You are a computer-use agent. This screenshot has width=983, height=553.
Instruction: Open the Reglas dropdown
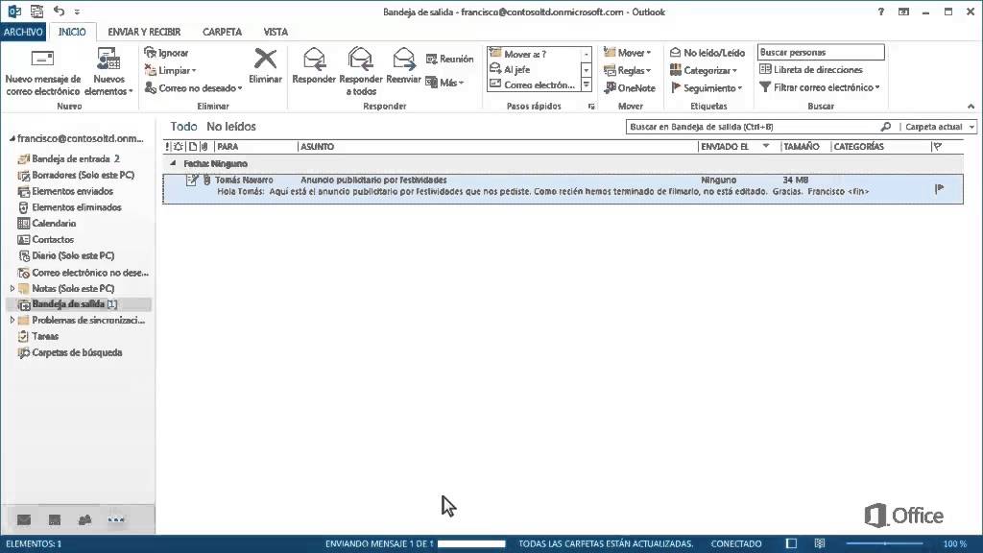click(x=628, y=70)
